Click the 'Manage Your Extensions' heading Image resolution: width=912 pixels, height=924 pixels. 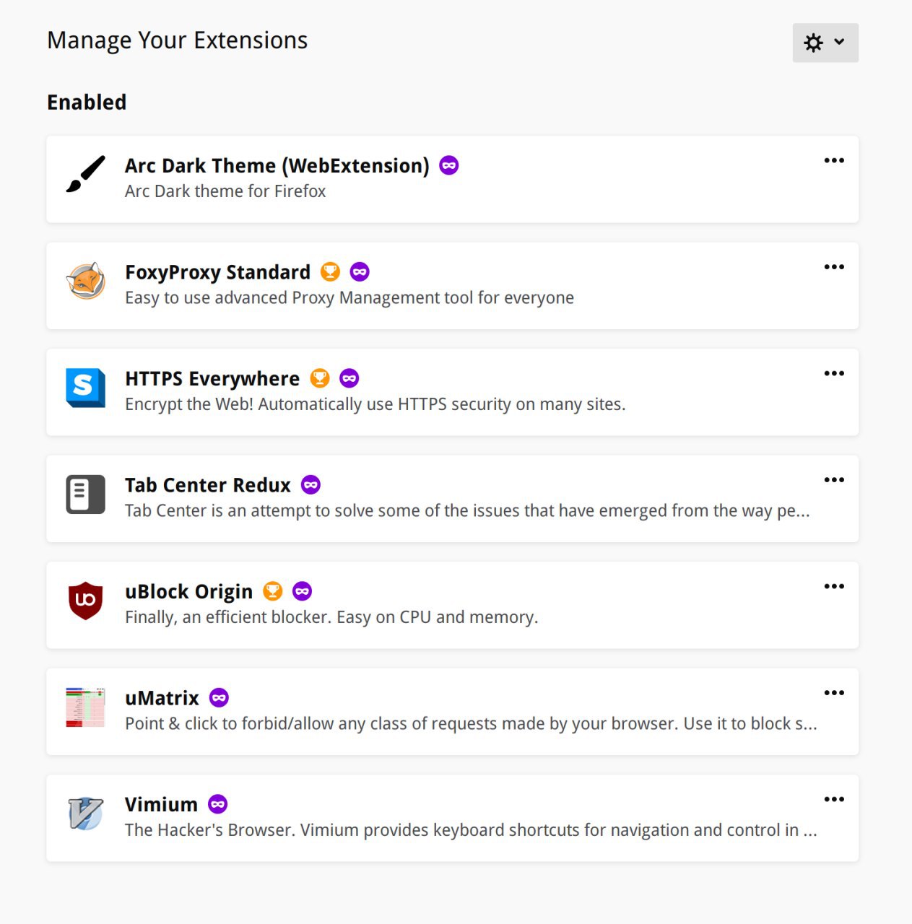(x=178, y=40)
